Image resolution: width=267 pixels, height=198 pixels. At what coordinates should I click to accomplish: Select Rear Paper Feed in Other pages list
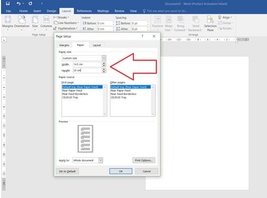pyautogui.click(x=121, y=91)
